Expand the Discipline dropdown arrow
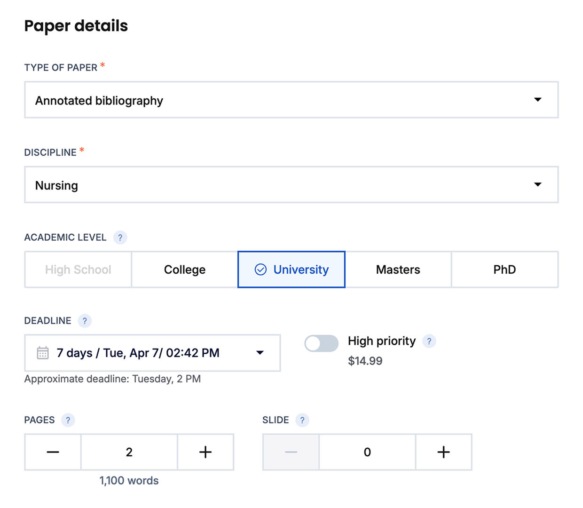 click(538, 184)
